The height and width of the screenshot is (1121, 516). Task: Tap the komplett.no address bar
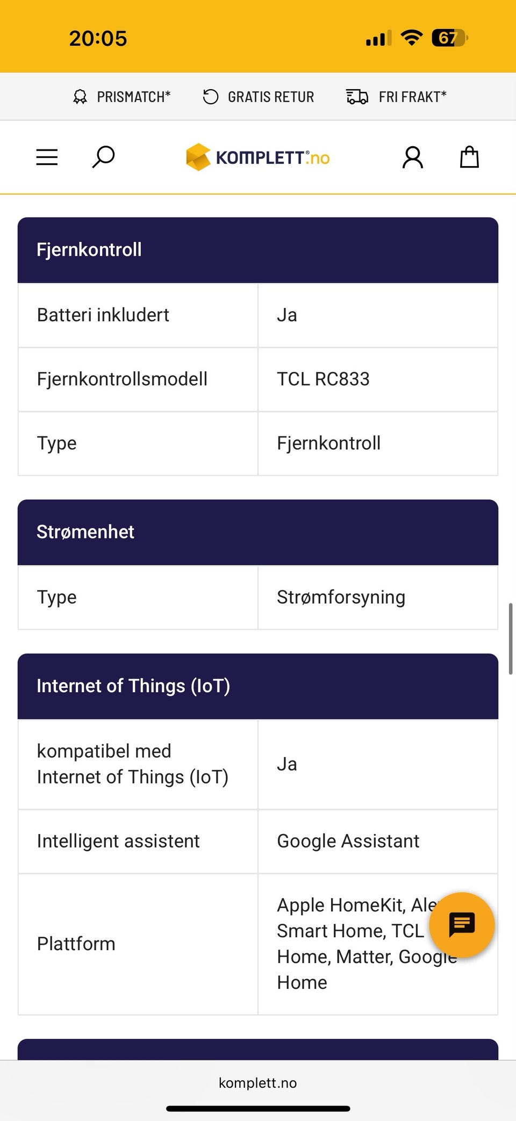pyautogui.click(x=258, y=1083)
